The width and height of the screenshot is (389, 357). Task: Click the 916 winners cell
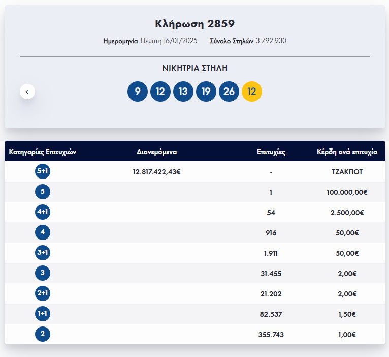coord(271,233)
